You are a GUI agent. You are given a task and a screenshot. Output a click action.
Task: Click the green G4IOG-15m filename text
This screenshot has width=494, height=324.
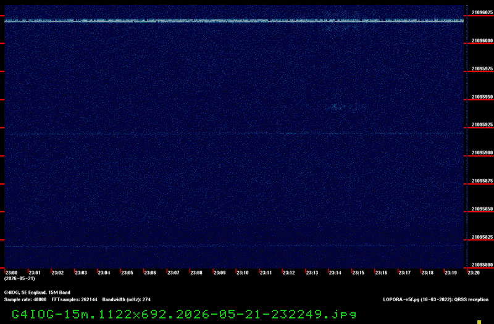[x=184, y=314]
